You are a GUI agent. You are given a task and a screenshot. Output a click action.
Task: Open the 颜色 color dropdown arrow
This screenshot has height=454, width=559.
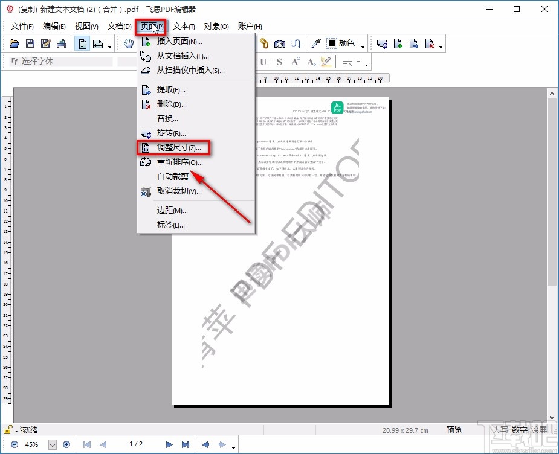pos(363,46)
